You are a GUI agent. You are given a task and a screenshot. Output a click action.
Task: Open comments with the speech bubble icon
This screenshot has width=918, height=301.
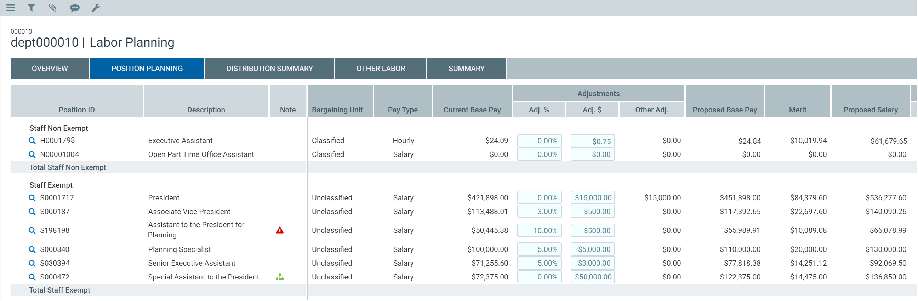pos(74,7)
